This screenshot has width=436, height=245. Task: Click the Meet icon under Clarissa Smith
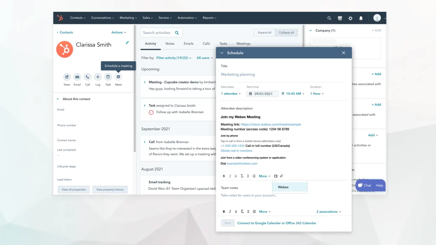click(x=118, y=77)
